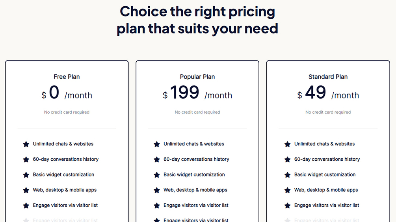Click Standard Plan star for Web, desktop & mobile apps
Screen dimensions: 396x222
(x=288, y=190)
